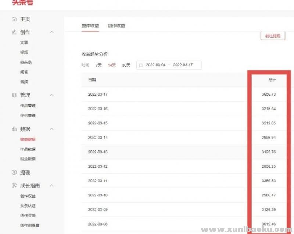This screenshot has height=234, width=294.
Task: Collapse the 管理 section arrow
Action: click(51, 95)
